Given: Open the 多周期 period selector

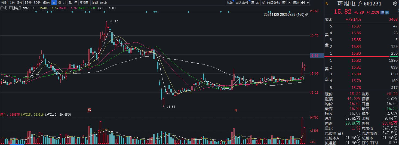Looking at the screenshot, I should 84,3.
